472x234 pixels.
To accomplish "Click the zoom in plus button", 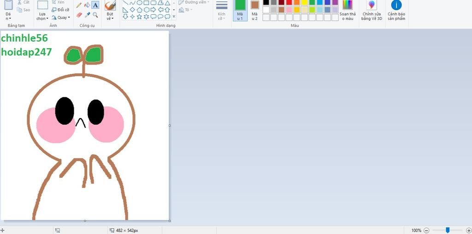I will 468,230.
